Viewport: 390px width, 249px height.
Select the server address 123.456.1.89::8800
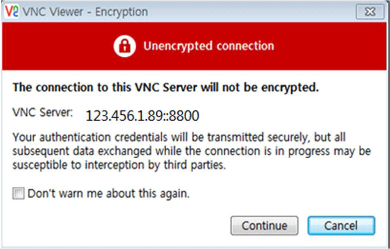[142, 116]
